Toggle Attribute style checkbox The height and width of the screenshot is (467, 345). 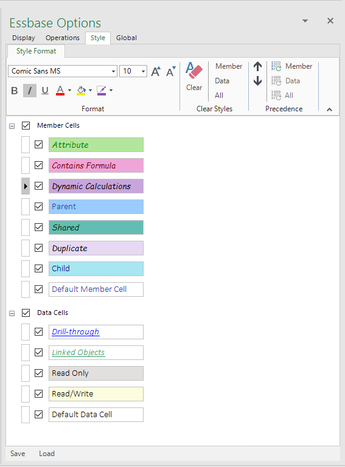(39, 145)
